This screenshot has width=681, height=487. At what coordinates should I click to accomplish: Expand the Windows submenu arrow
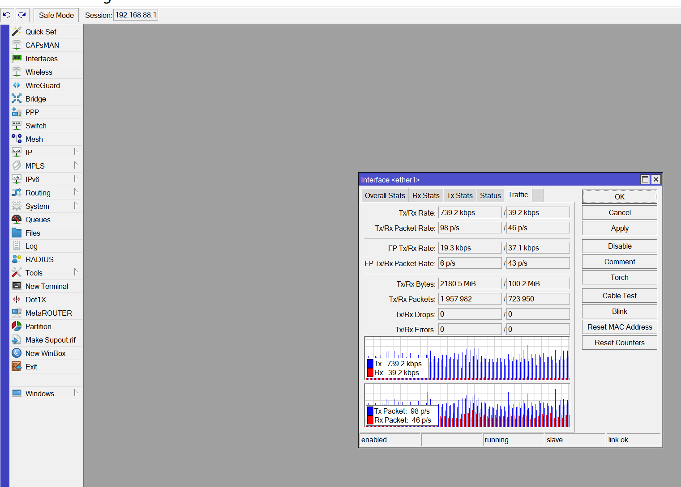(x=76, y=393)
